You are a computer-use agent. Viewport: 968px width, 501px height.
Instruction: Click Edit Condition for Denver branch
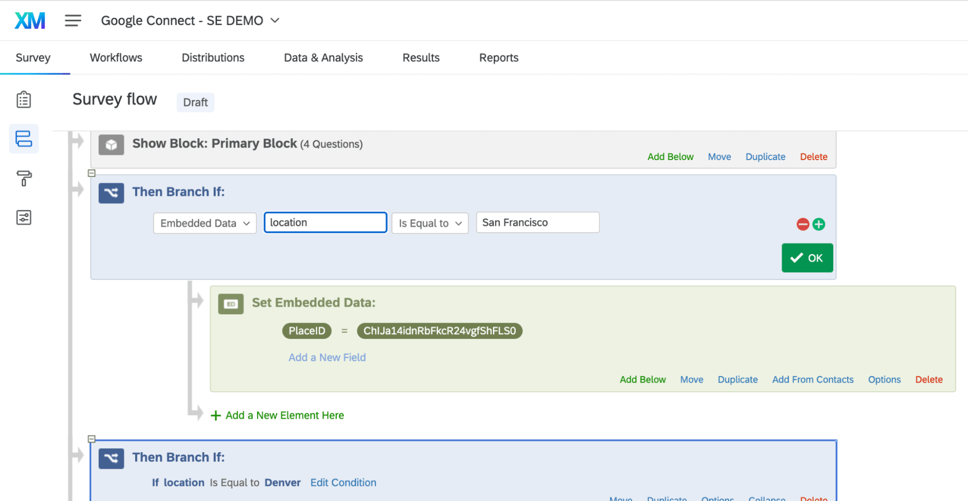coord(343,483)
